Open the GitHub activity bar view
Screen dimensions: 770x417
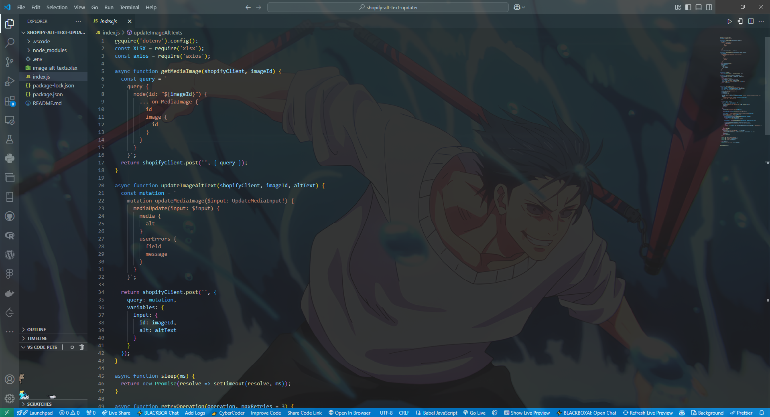coord(10,217)
